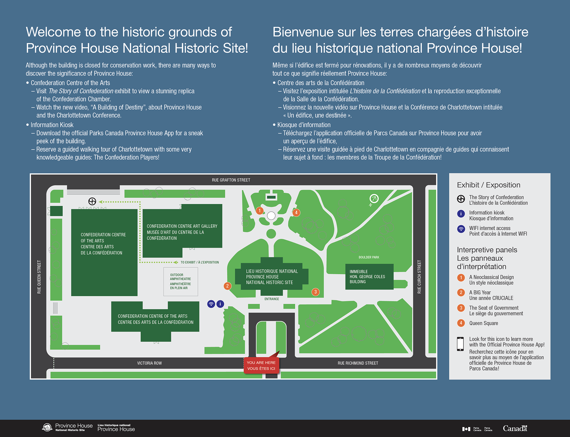Click orange marker 4 near Queen Square

pyautogui.click(x=296, y=213)
